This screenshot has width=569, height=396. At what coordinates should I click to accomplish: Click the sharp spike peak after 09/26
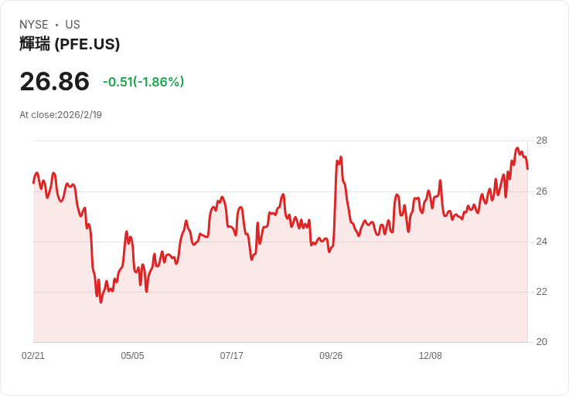[x=340, y=157]
